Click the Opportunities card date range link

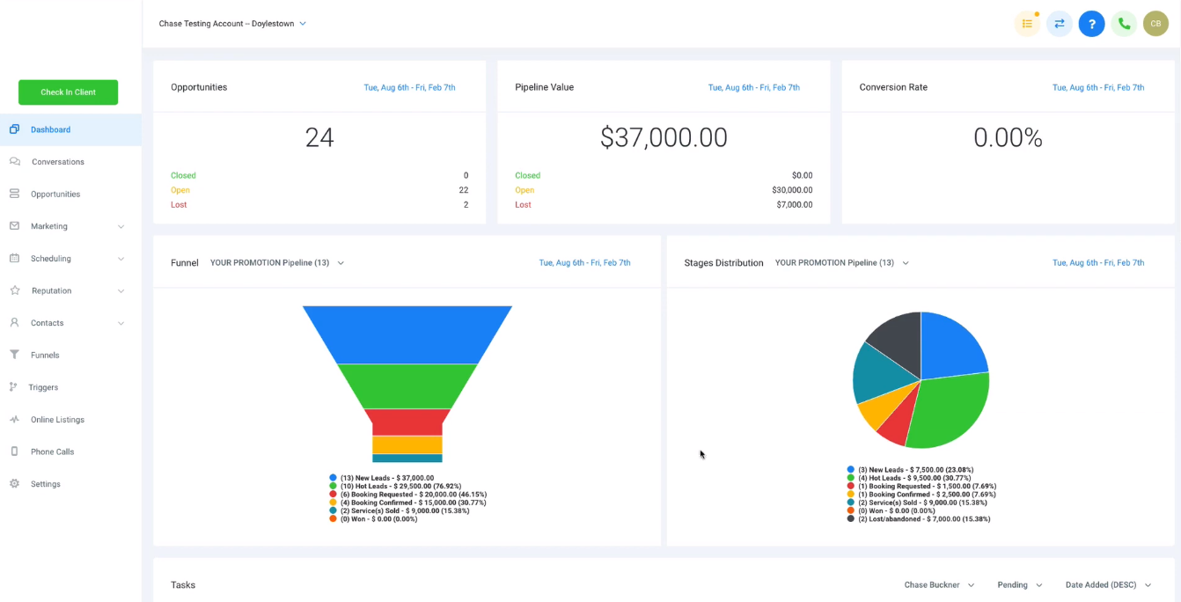coord(409,88)
